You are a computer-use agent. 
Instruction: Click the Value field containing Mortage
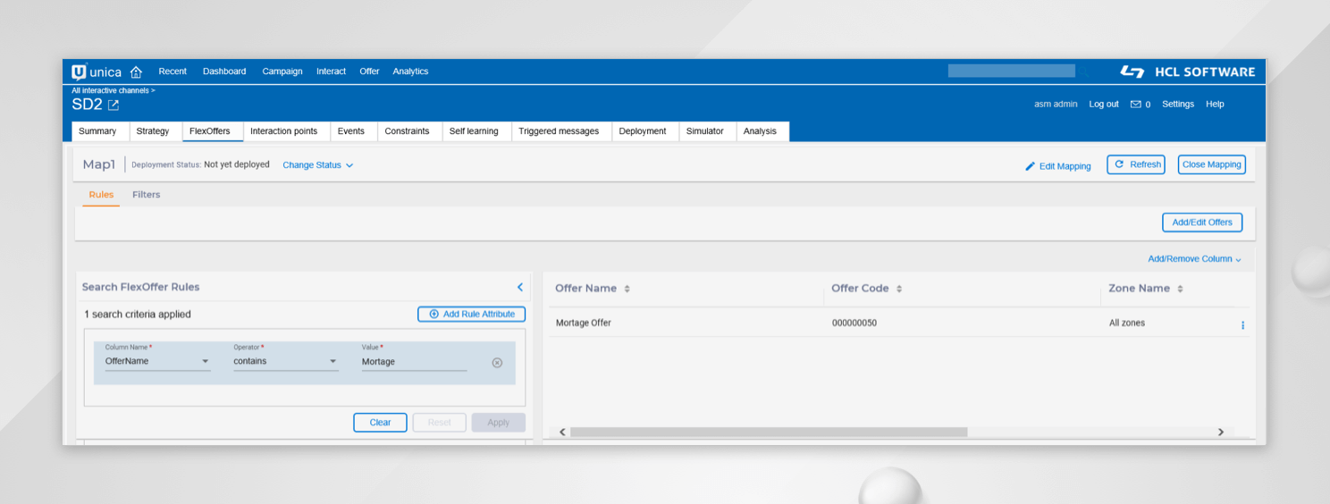coord(413,362)
